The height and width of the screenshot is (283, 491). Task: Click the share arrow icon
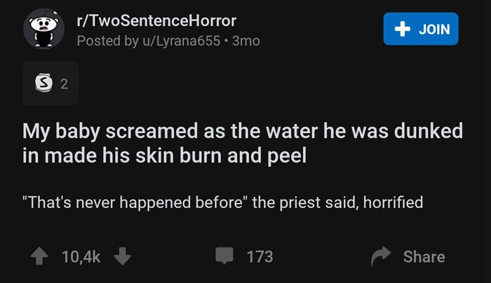(381, 256)
